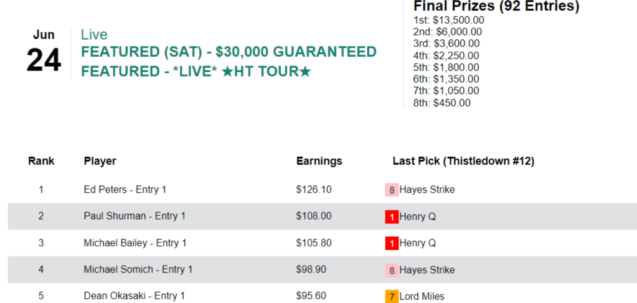Sort by the Player column header
The image size is (637, 303).
click(100, 161)
